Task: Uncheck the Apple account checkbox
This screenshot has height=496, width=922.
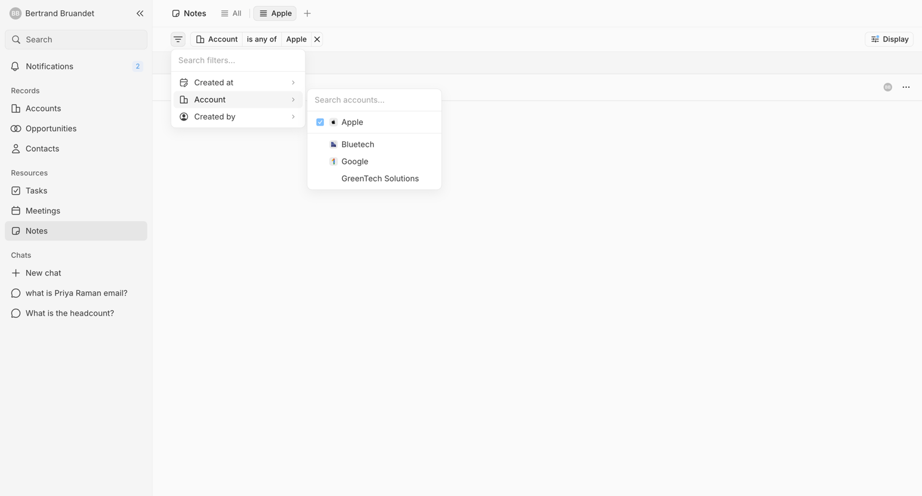Action: click(x=320, y=122)
